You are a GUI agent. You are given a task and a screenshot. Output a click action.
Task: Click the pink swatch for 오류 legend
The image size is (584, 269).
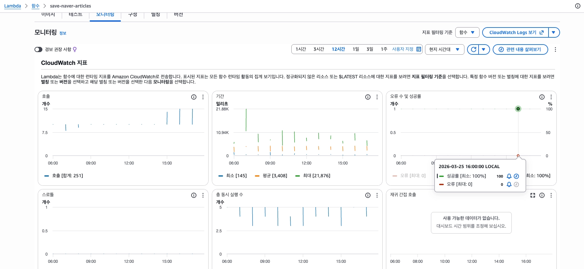[x=395, y=176]
